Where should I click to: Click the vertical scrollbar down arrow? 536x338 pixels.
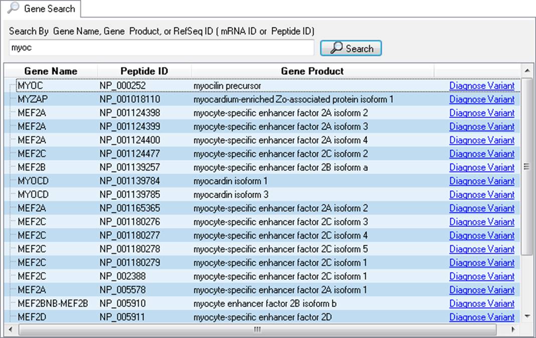coord(527,316)
